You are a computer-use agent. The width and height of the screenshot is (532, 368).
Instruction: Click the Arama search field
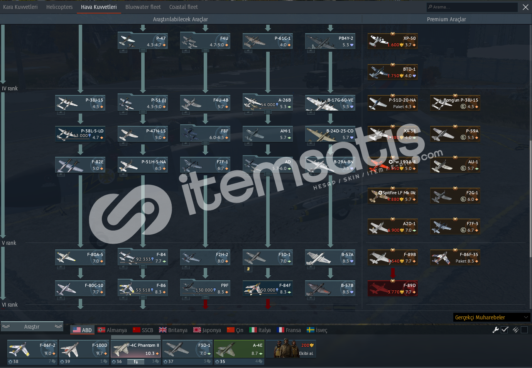472,7
